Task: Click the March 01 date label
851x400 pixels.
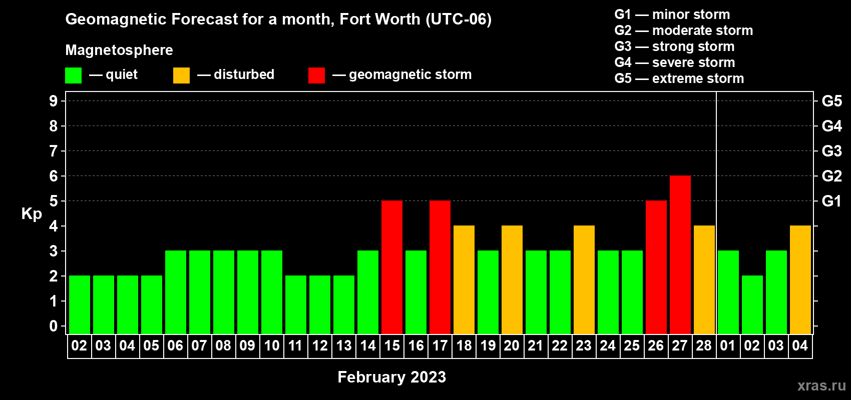Action: pyautogui.click(x=728, y=346)
